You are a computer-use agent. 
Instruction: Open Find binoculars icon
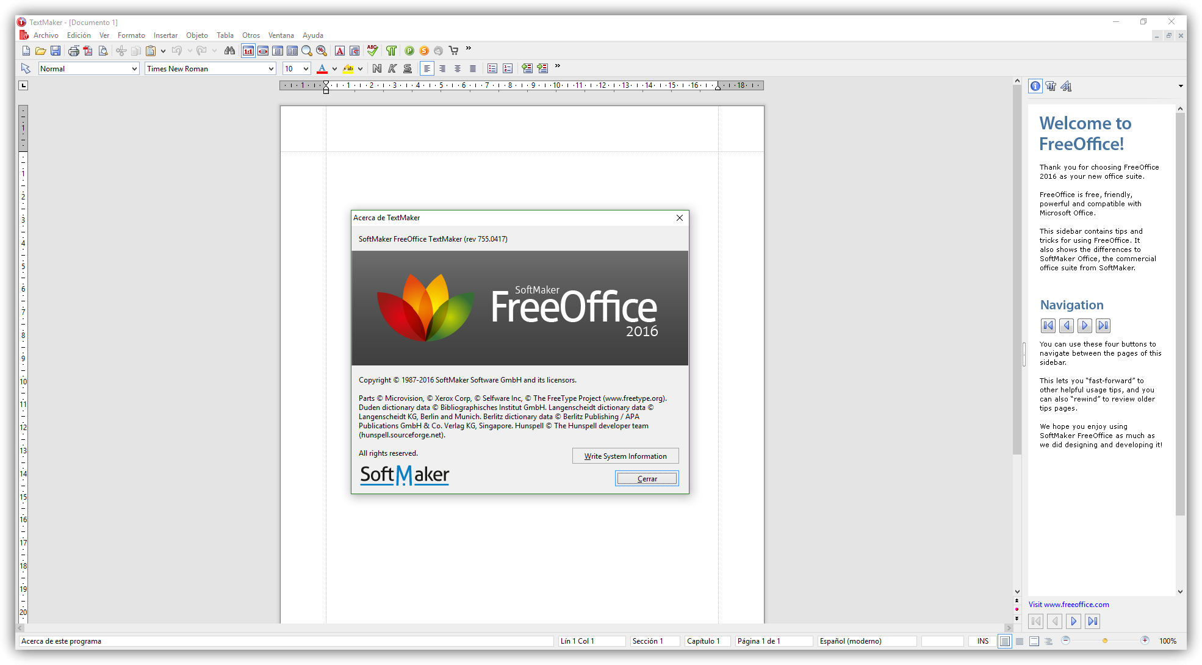pos(229,51)
